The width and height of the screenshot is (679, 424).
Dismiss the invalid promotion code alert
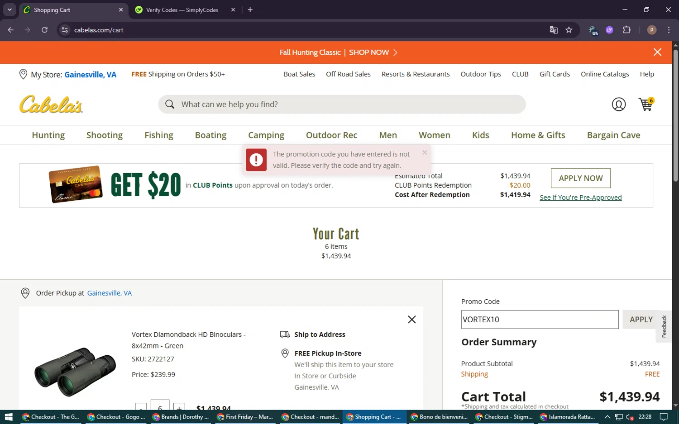click(424, 152)
